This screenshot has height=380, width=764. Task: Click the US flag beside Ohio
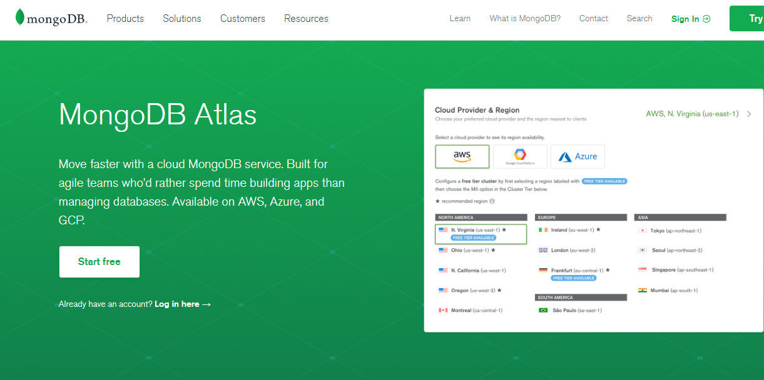click(443, 250)
